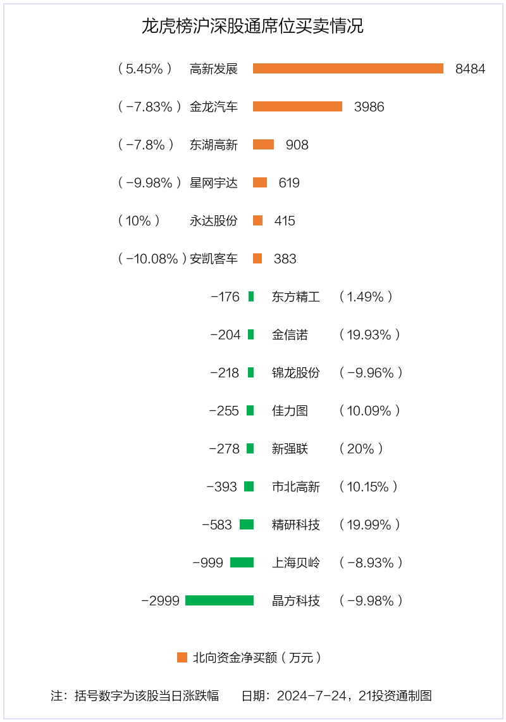Click the 东湖高新 orange bar
Image resolution: width=506 pixels, height=722 pixels.
[263, 144]
